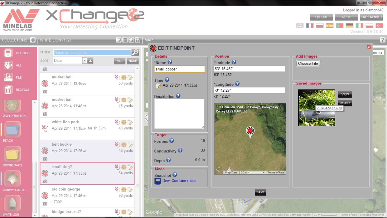Open the PROFILE page
This screenshot has width=387, height=218.
(346, 17)
